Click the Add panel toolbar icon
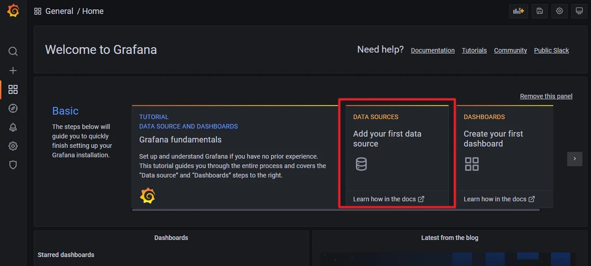Screen dimensions: 591x266 (518, 11)
